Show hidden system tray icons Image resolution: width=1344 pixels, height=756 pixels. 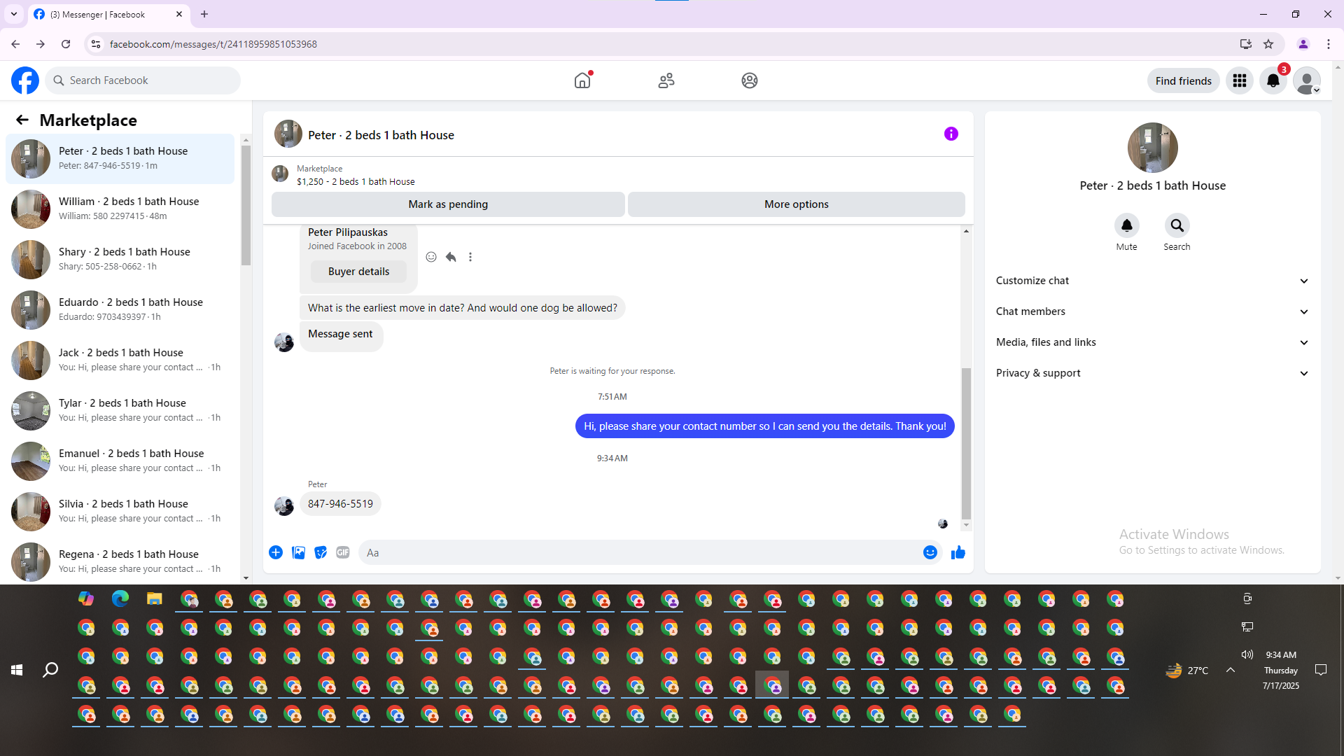click(1231, 670)
